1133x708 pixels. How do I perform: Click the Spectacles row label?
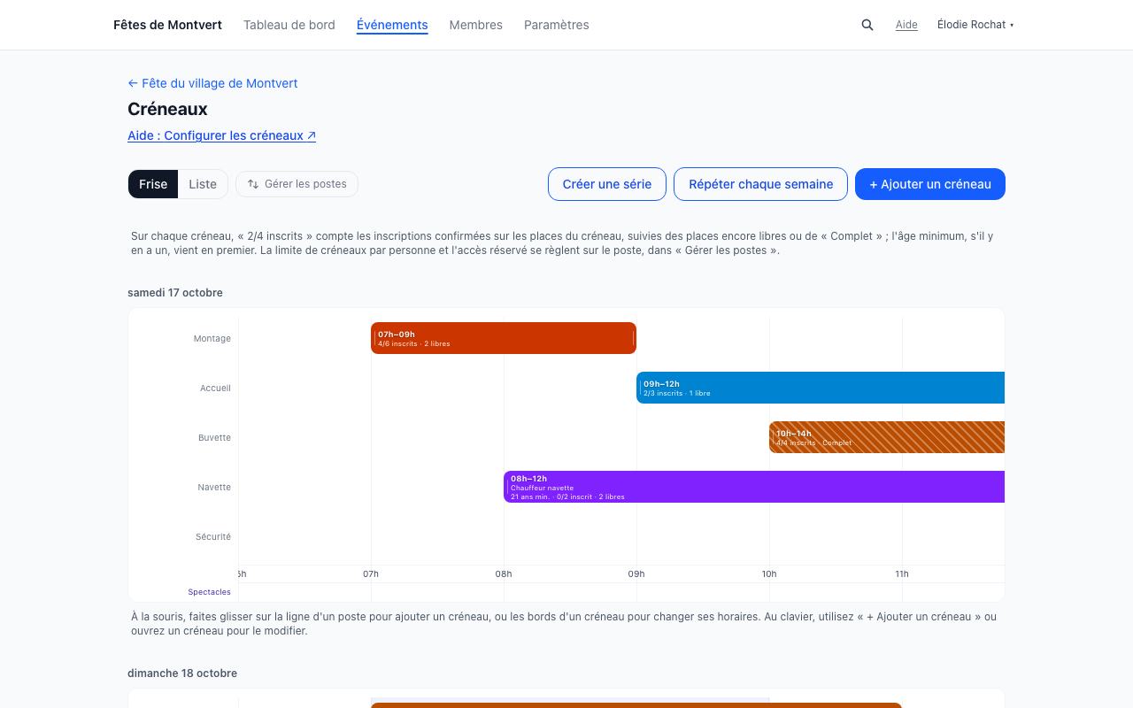[x=209, y=592]
